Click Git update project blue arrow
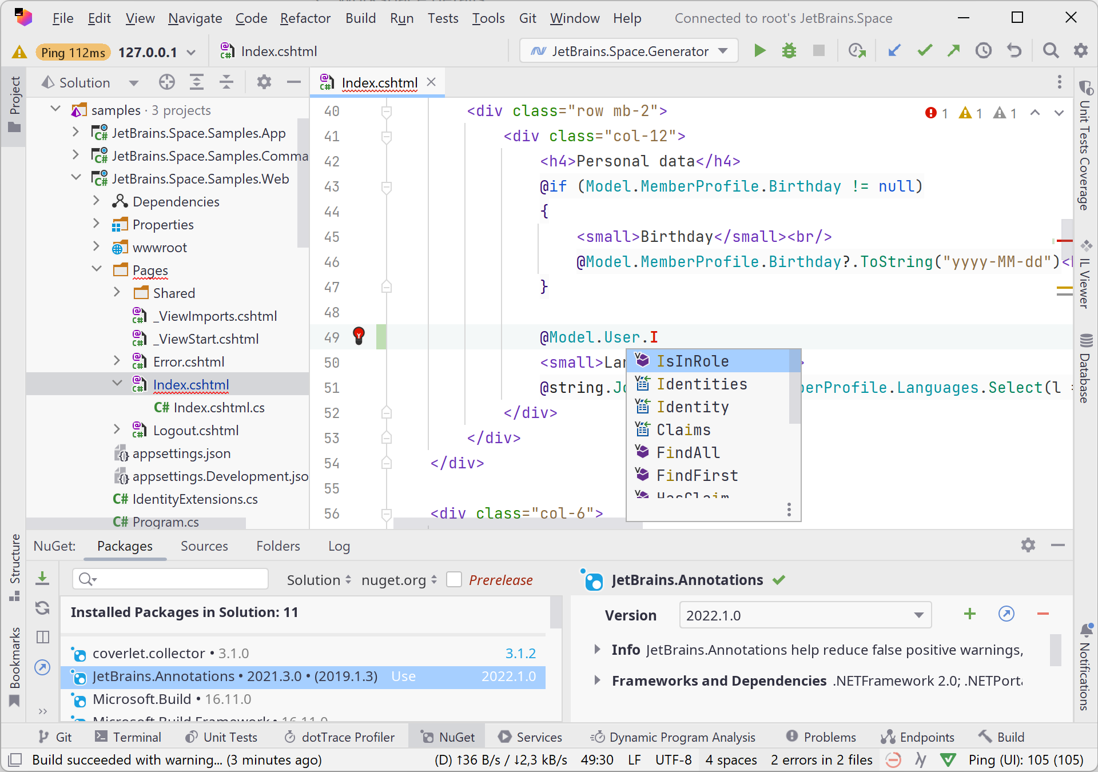1098x772 pixels. (x=894, y=51)
